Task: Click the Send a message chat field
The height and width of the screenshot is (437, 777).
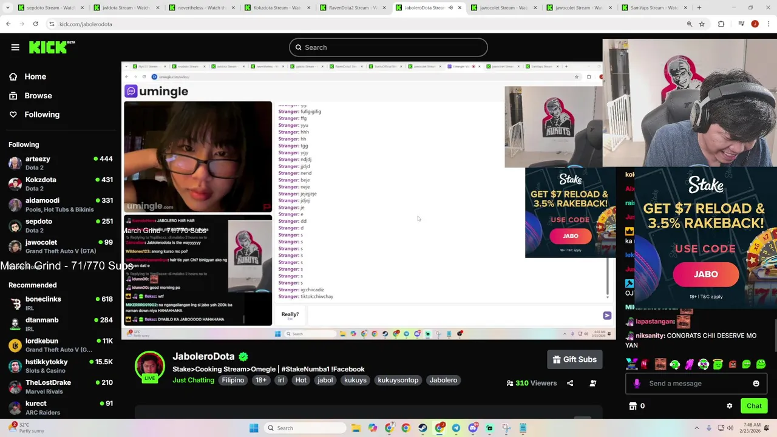Action: tap(695, 383)
